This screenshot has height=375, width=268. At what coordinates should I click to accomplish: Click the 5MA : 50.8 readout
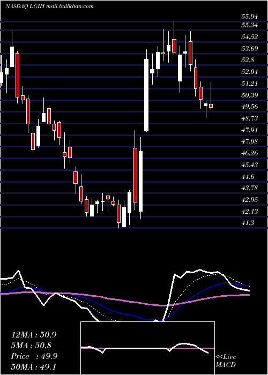(32, 346)
